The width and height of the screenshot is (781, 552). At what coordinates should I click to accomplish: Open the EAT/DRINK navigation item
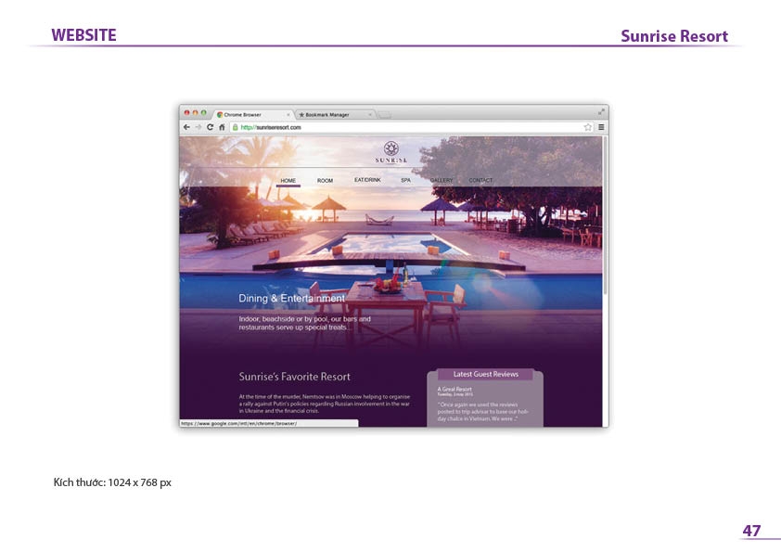click(x=367, y=180)
